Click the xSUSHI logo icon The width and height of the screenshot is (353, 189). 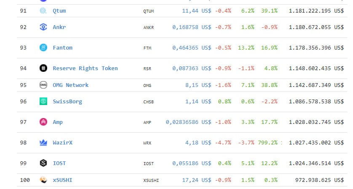pyautogui.click(x=43, y=180)
